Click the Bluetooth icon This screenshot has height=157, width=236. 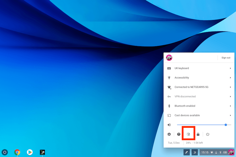[x=169, y=106]
